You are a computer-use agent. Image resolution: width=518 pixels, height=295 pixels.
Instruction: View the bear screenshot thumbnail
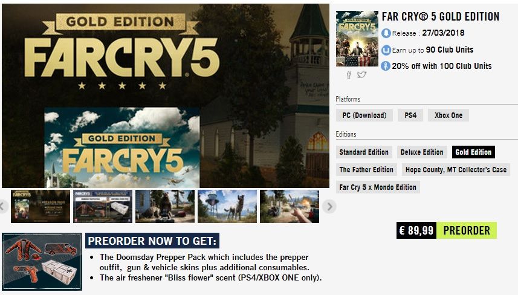click(165, 207)
